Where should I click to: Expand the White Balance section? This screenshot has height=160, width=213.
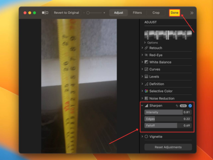click(x=142, y=62)
